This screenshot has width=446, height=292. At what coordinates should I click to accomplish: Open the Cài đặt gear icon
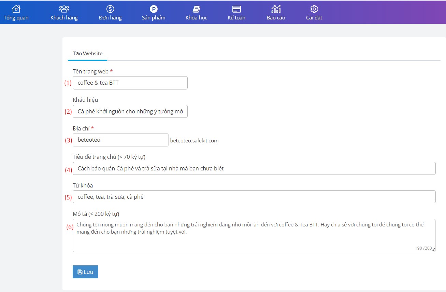point(314,9)
